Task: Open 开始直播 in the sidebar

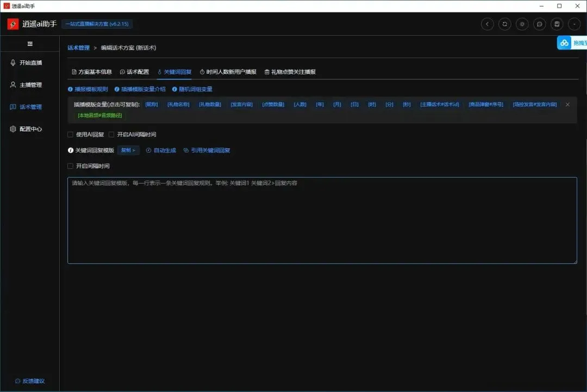Action: [x=29, y=63]
